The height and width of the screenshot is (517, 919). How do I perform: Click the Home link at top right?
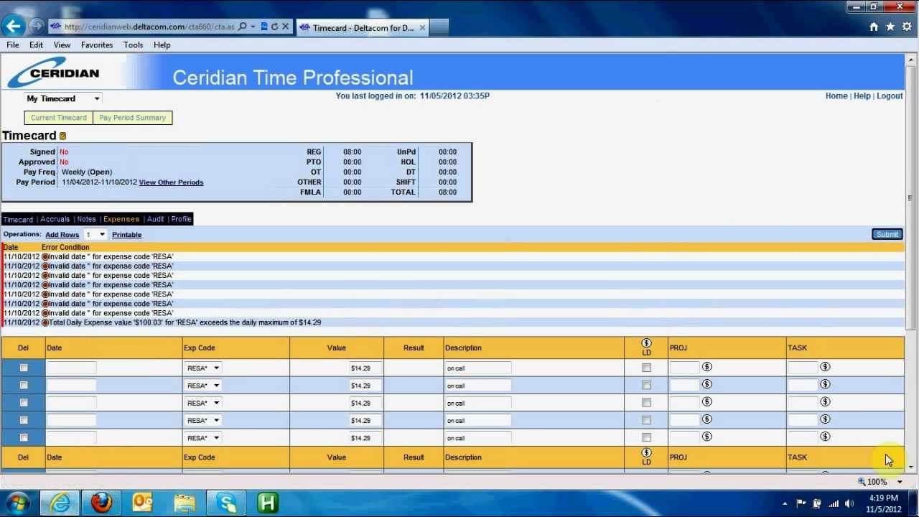coord(836,96)
